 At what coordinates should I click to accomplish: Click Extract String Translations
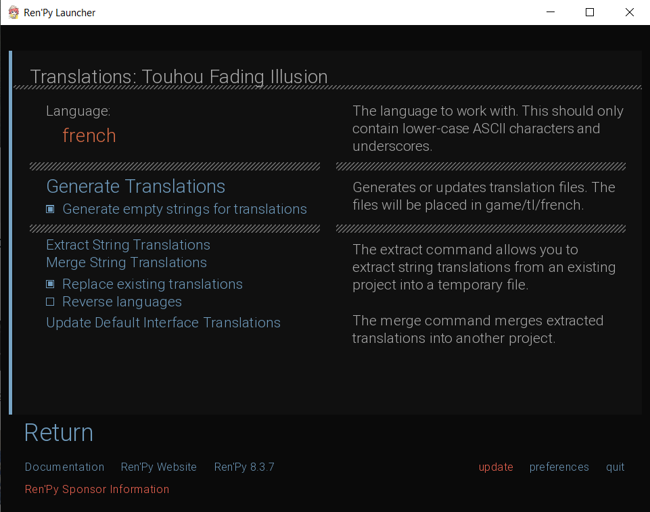tap(128, 245)
